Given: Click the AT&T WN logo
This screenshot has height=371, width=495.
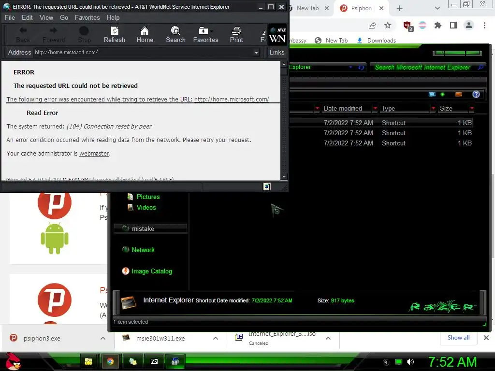Looking at the screenshot, I should tap(277, 35).
